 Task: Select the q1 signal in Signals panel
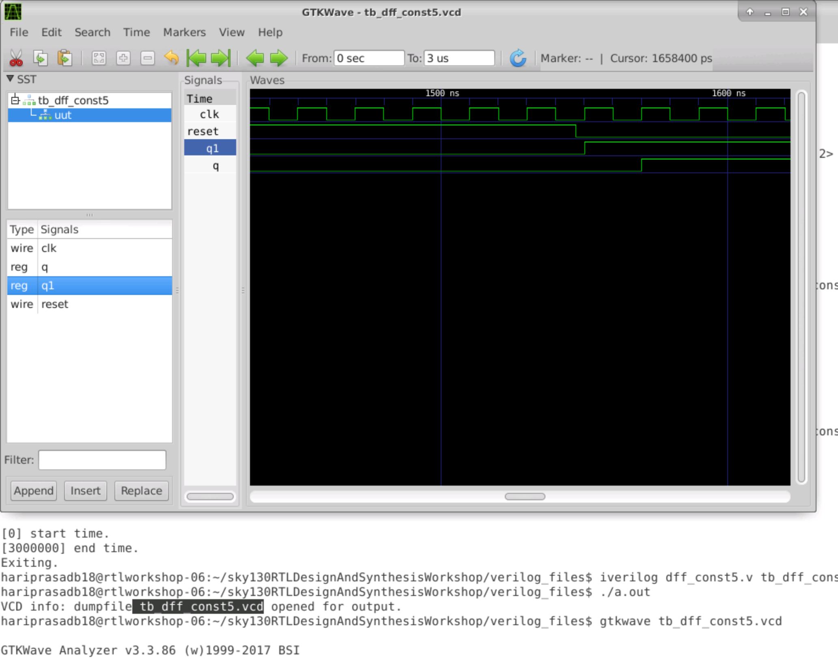211,148
